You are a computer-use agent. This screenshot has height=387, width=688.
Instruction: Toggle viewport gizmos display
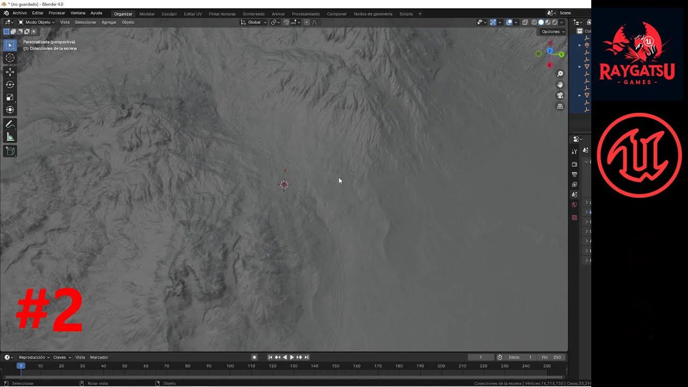493,22
